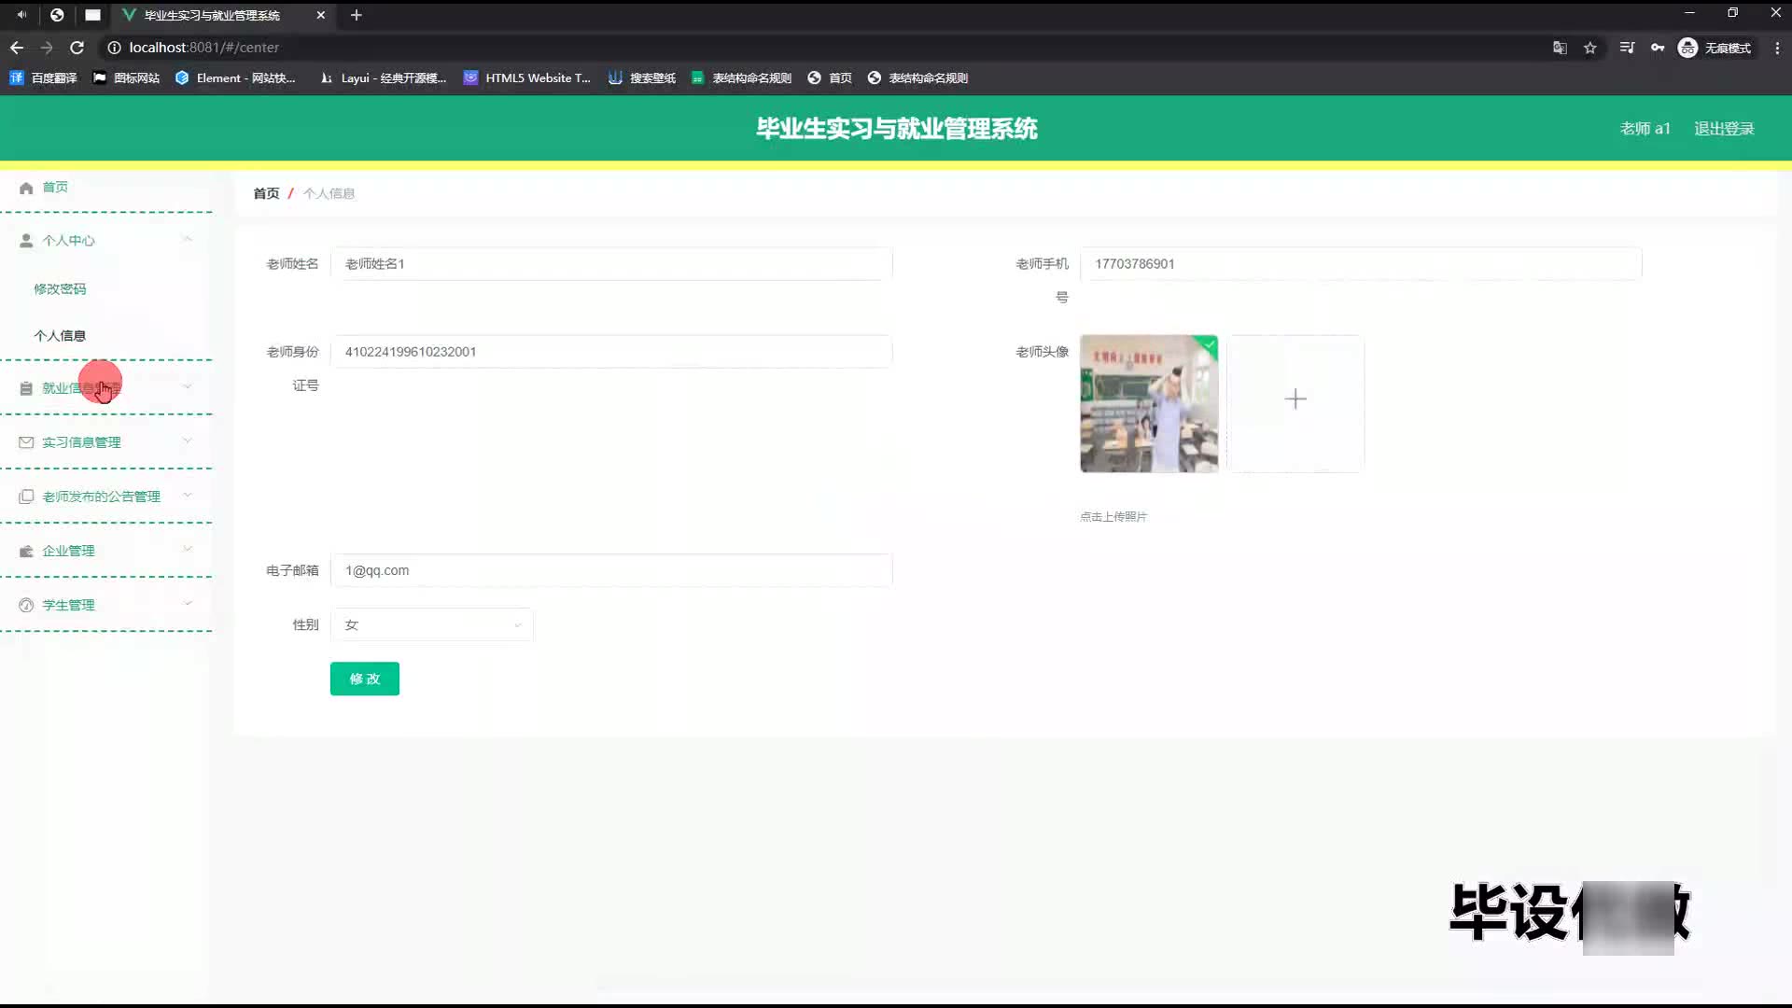Click the 个人中心 person icon
Screen dimensions: 1792x1008
26,241
